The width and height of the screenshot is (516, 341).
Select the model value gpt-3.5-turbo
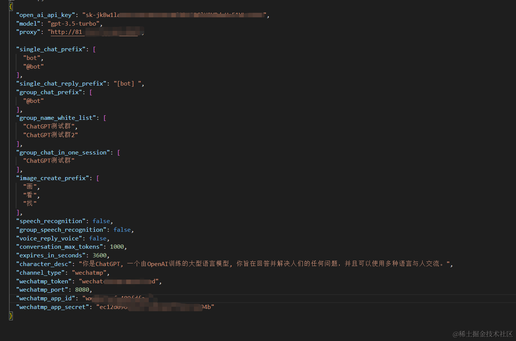74,23
